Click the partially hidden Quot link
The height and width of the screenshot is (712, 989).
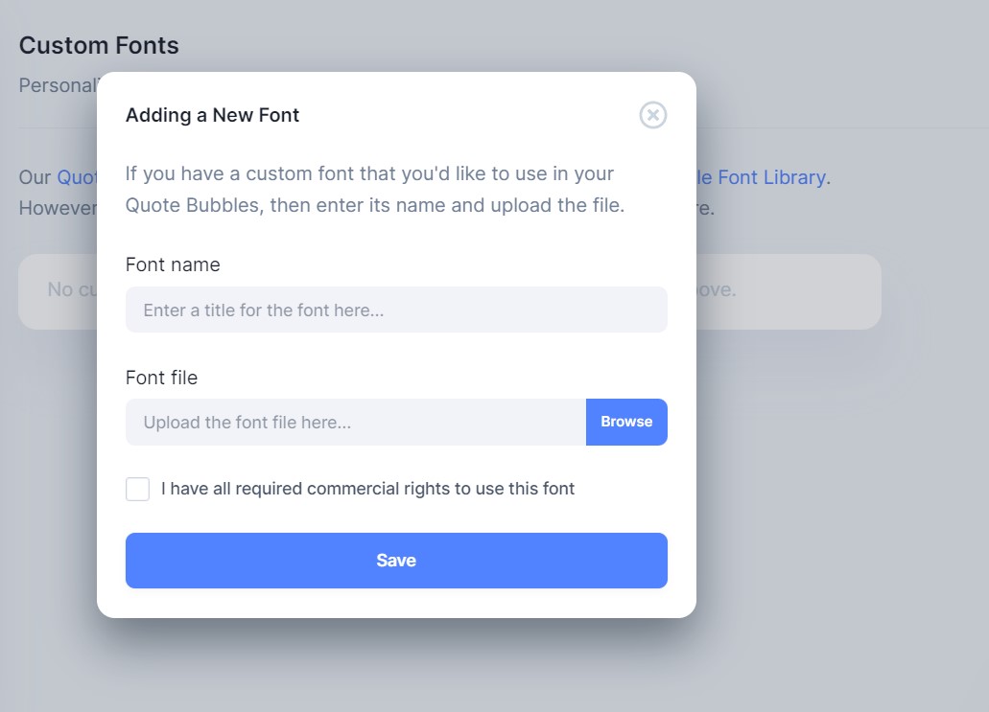tap(77, 177)
